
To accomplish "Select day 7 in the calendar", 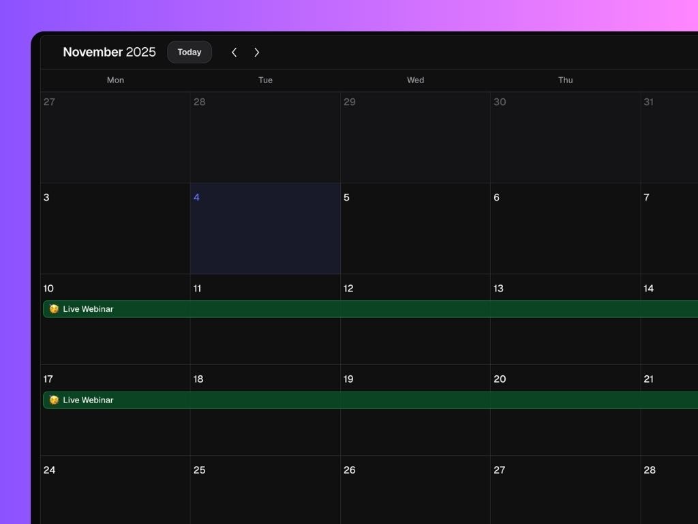I will point(669,228).
